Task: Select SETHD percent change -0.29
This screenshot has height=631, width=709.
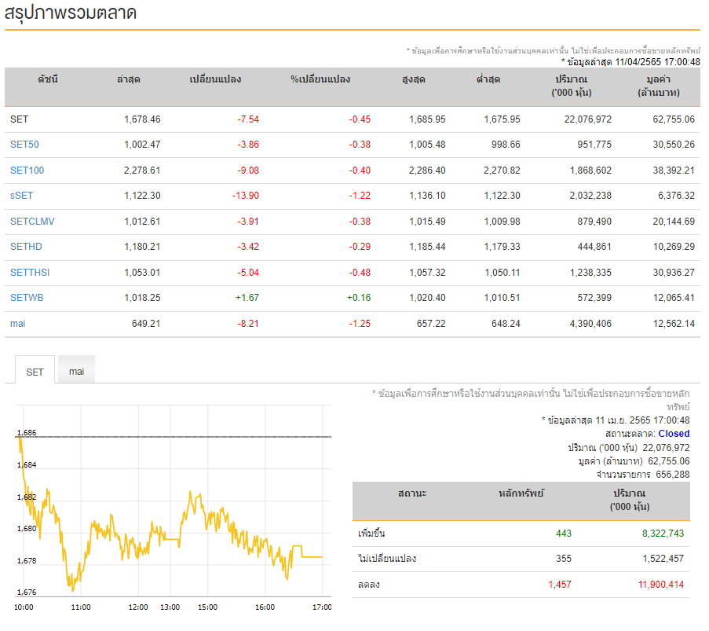Action: (360, 247)
